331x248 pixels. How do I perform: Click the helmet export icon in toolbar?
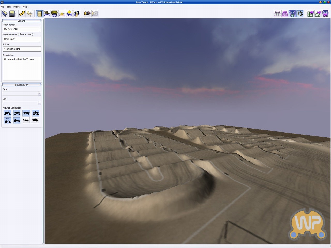[x=87, y=13]
